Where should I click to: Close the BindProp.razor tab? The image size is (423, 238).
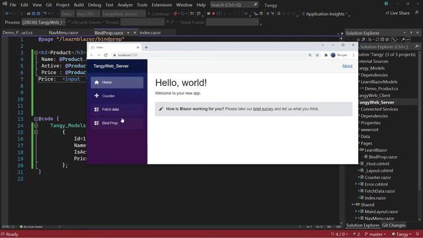pyautogui.click(x=135, y=32)
